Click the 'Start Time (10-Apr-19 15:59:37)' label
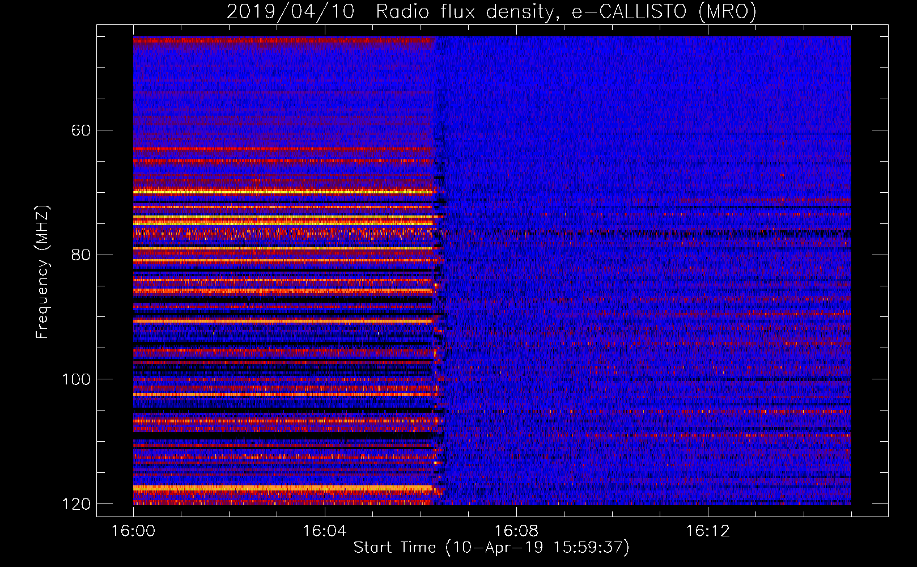917x567 pixels. pos(491,548)
